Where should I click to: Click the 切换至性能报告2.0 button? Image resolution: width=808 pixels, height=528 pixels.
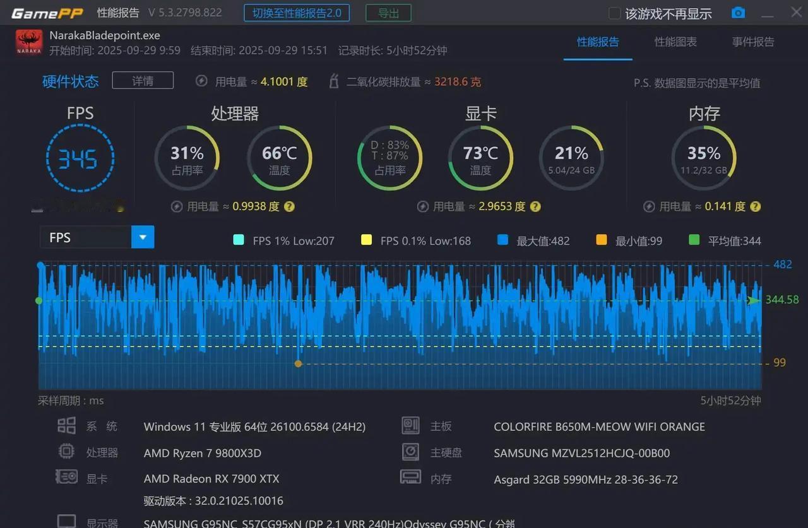coord(297,13)
